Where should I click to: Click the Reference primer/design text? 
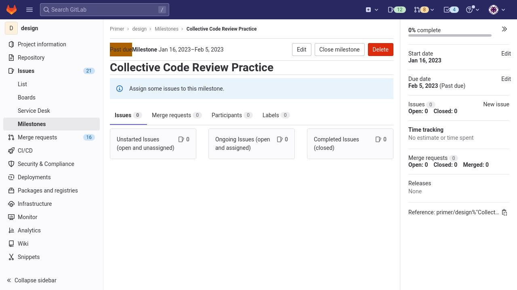click(x=454, y=212)
